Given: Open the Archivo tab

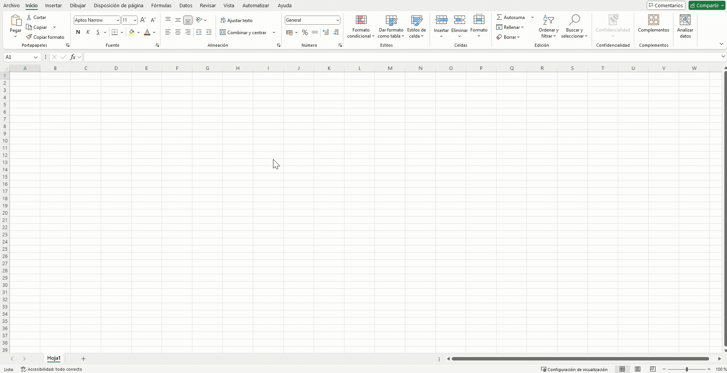Looking at the screenshot, I should (11, 5).
